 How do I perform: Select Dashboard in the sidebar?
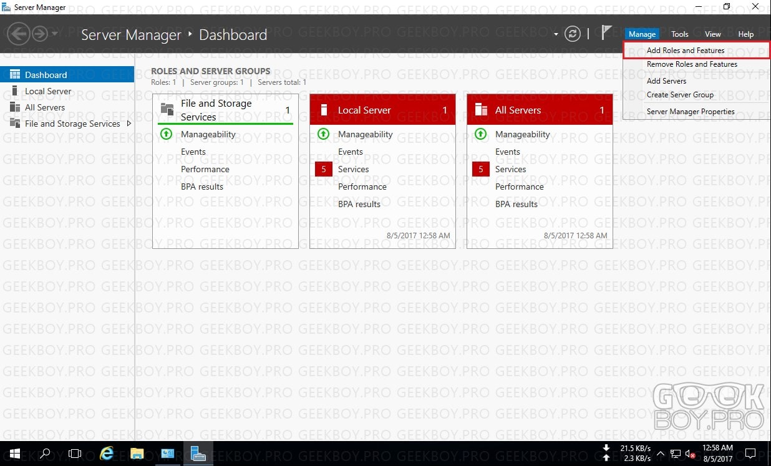click(x=67, y=75)
